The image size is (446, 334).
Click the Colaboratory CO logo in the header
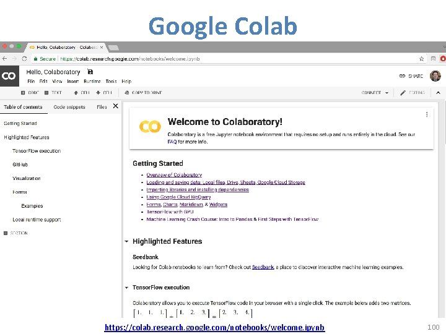9,76
